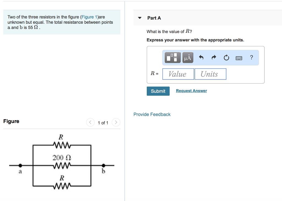Click inside the Units input field
Viewport: 282px width, 201px height.
[x=210, y=74]
